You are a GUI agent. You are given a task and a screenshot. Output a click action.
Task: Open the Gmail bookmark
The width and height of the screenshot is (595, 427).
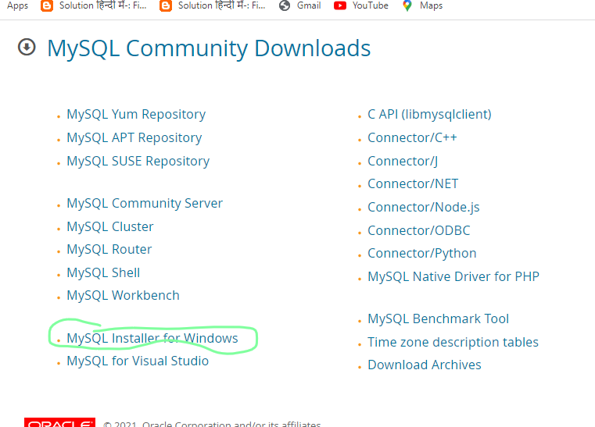pyautogui.click(x=309, y=5)
